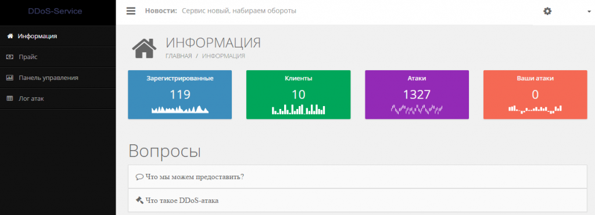Click the purple Атаки stats tile
Viewport: 595px width, 215px height.
(x=417, y=94)
